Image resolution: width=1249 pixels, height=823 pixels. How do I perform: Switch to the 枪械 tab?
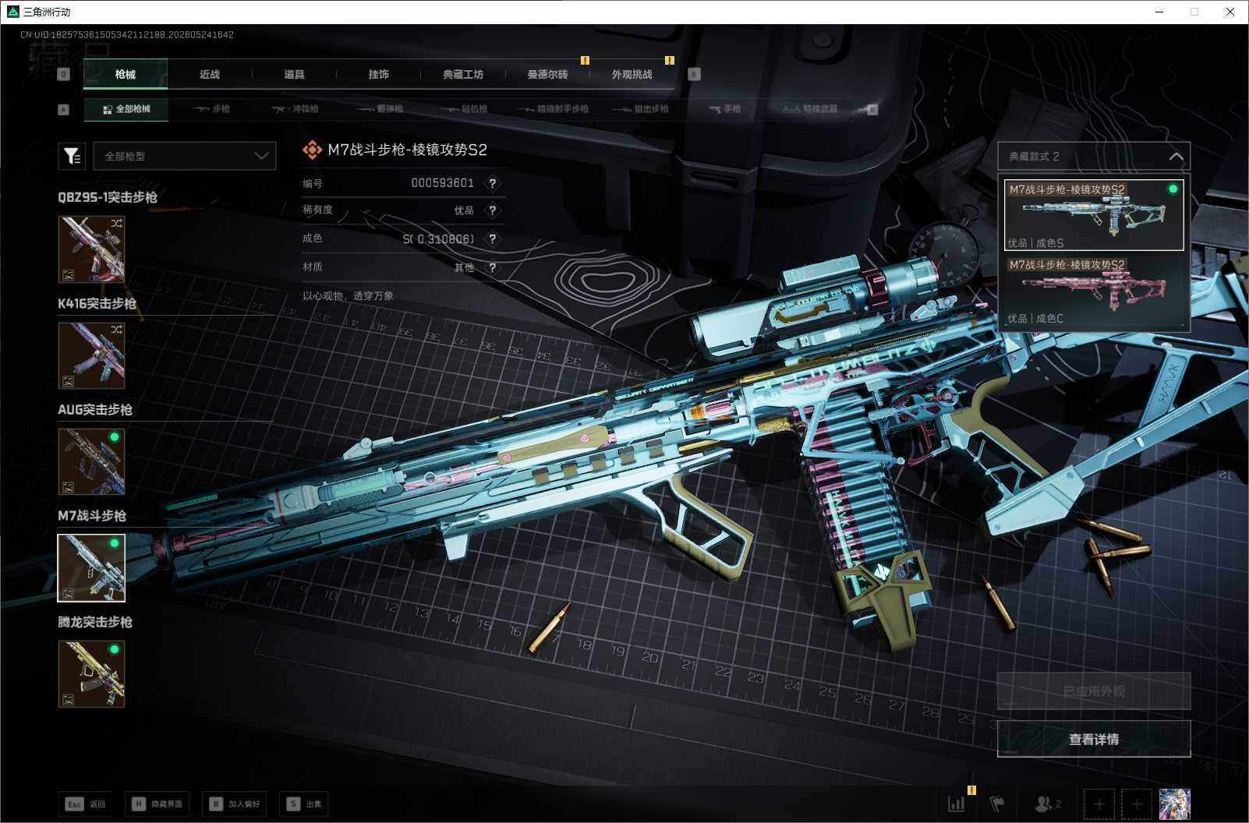(126, 74)
